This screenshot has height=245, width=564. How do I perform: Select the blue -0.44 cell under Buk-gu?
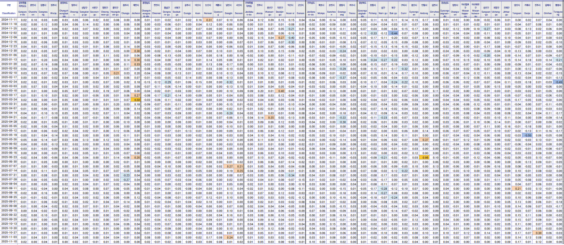[394, 33]
